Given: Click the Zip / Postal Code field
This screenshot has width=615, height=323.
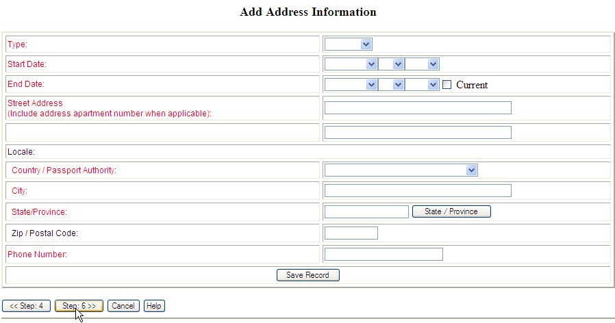Looking at the screenshot, I should [x=351, y=233].
